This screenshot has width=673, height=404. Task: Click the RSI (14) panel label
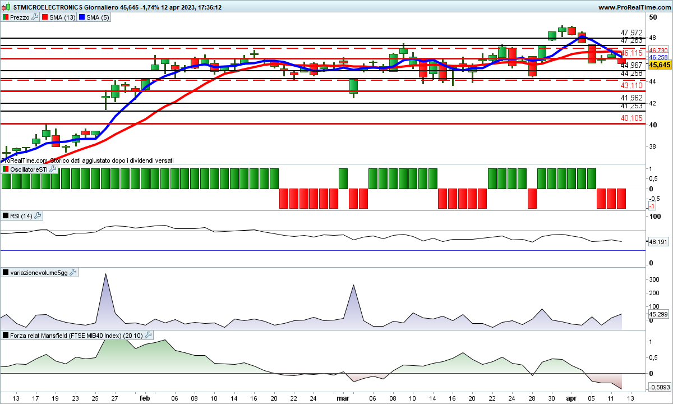21,216
